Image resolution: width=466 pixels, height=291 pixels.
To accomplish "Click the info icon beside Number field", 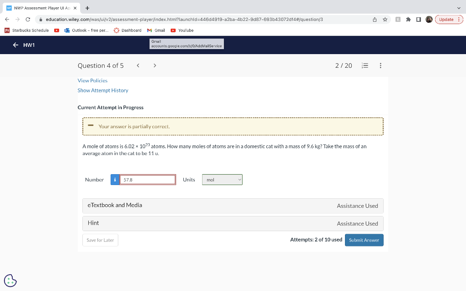I will pyautogui.click(x=115, y=179).
